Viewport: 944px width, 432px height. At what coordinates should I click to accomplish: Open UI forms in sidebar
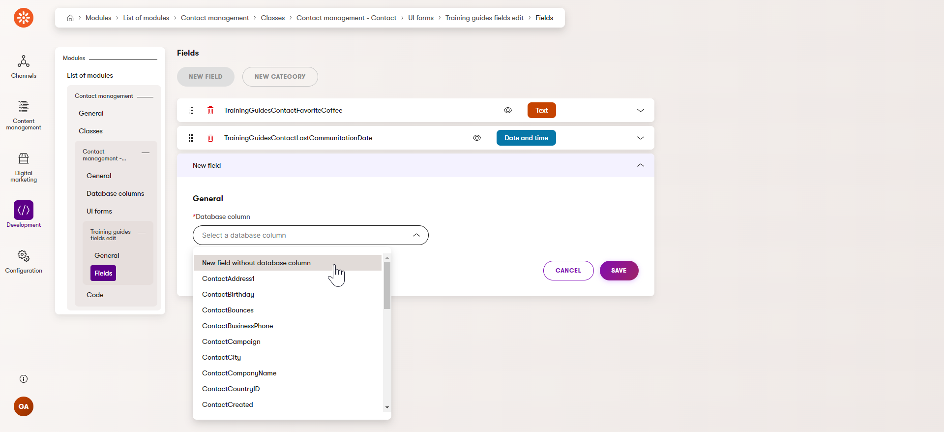pos(99,211)
